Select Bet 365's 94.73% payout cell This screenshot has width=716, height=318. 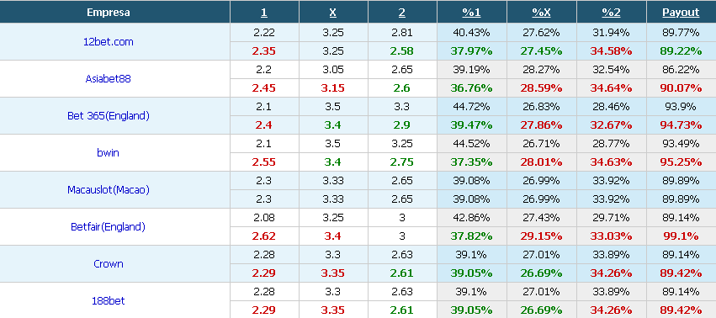click(x=681, y=125)
